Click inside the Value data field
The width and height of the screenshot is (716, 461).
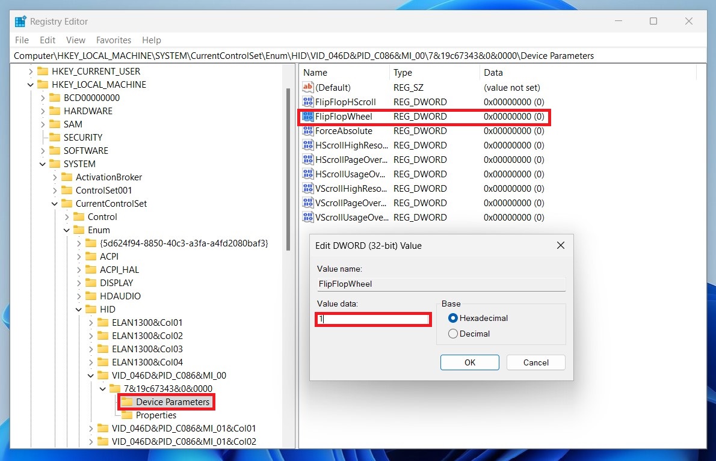[372, 319]
